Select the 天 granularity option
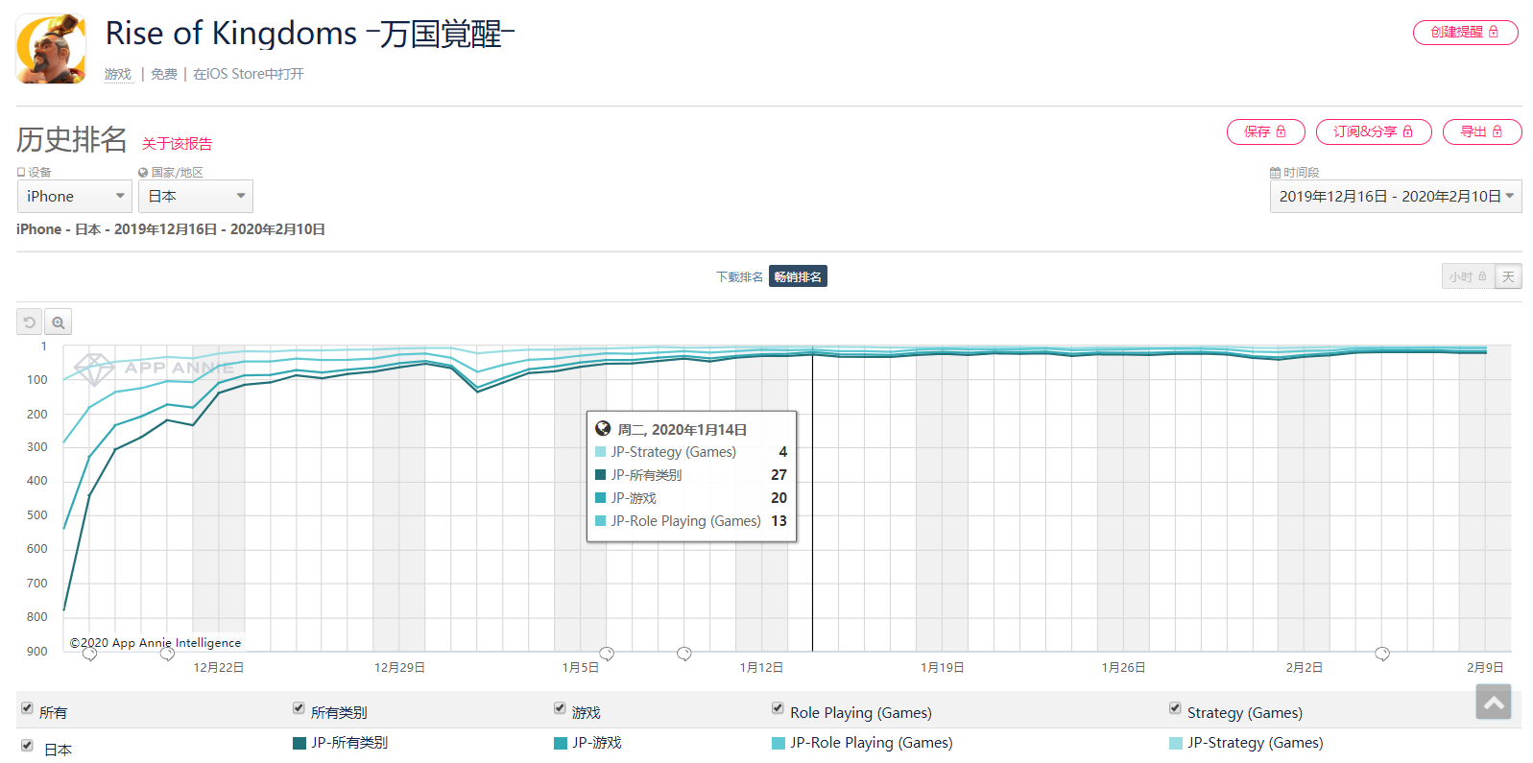Image resolution: width=1533 pixels, height=763 pixels. point(1508,276)
